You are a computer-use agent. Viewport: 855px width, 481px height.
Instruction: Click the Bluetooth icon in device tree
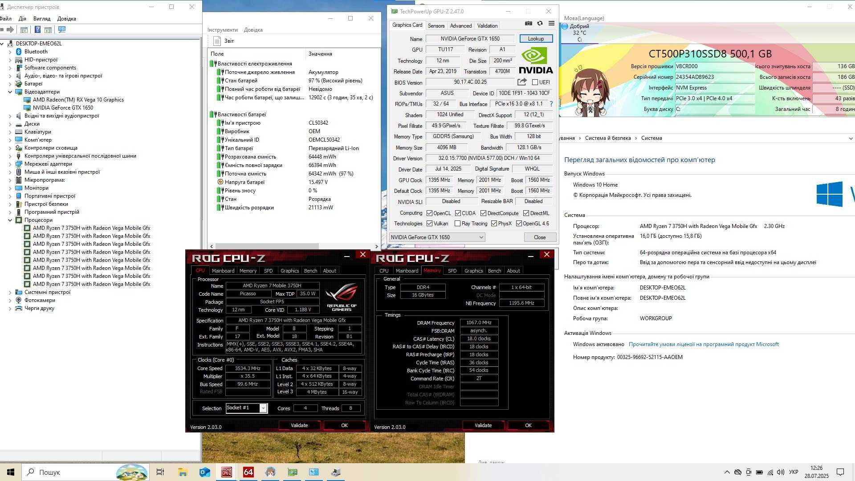point(19,52)
